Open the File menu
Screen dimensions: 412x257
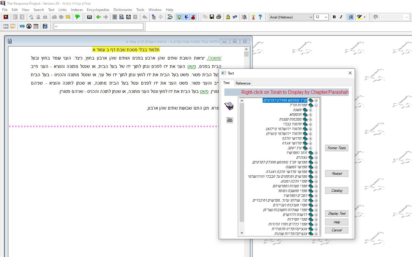[5, 10]
